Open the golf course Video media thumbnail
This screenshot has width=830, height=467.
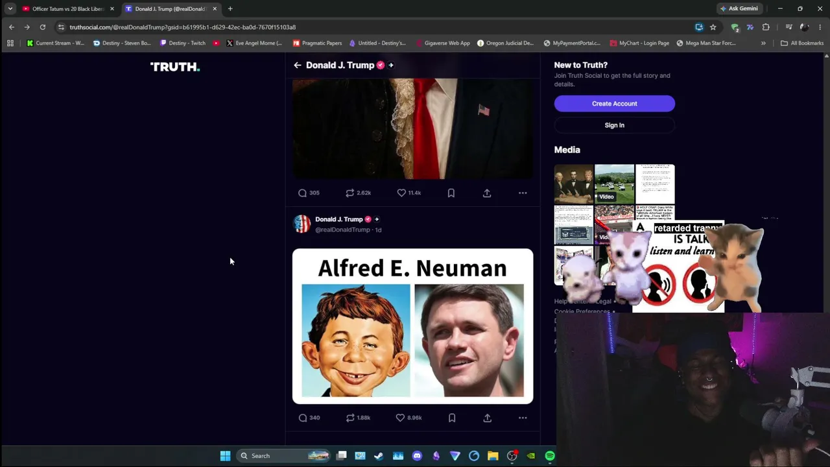tap(614, 184)
